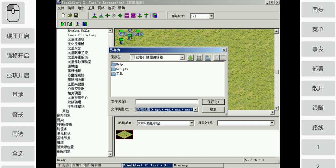Click the desktop icon in Save dialog

[199, 58]
